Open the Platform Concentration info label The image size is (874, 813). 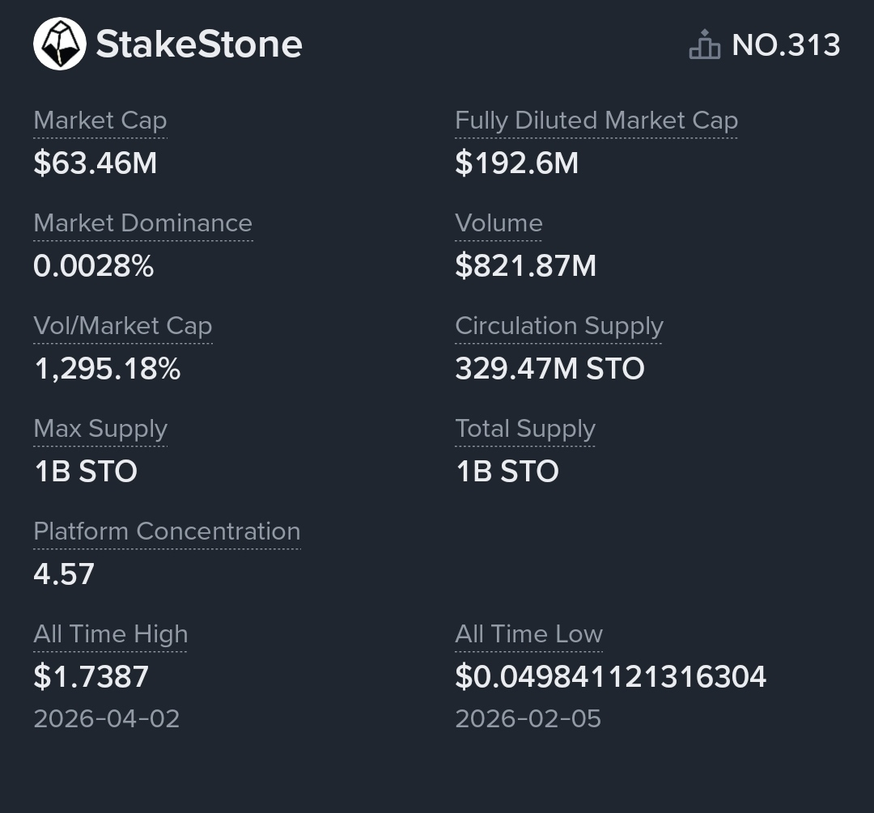point(167,531)
